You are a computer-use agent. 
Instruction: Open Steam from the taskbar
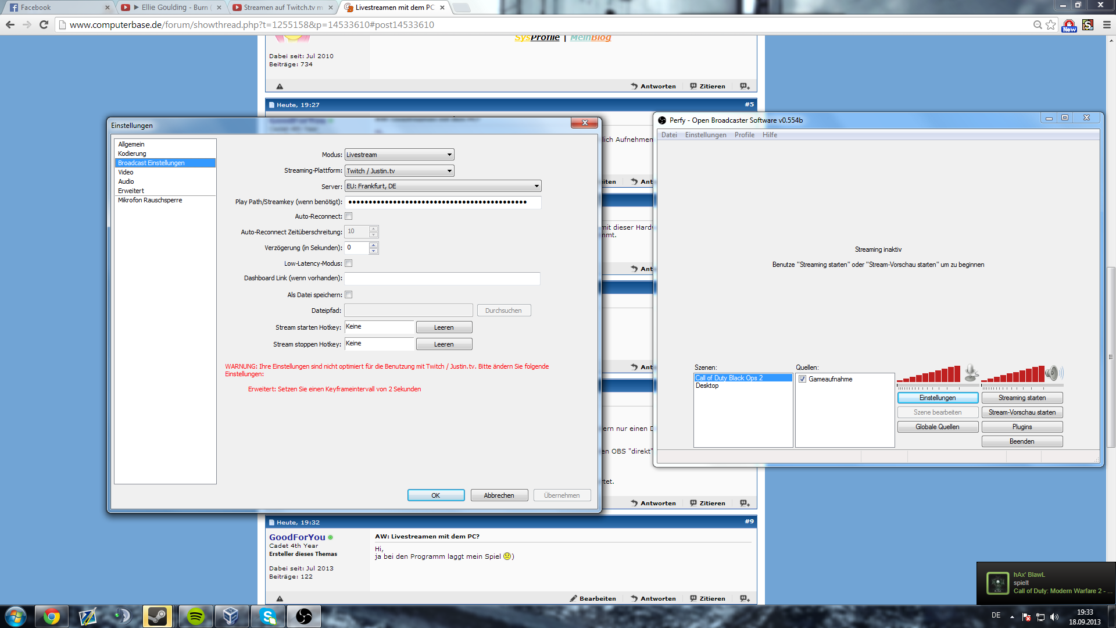click(158, 616)
